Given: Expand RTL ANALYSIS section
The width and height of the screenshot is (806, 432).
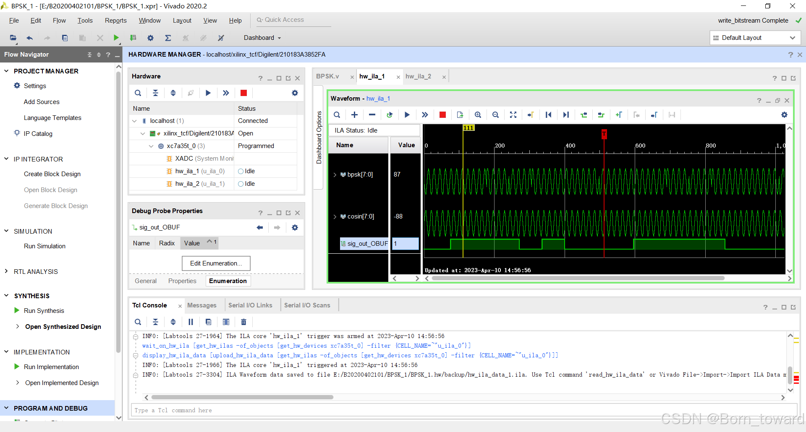Looking at the screenshot, I should (x=6, y=271).
